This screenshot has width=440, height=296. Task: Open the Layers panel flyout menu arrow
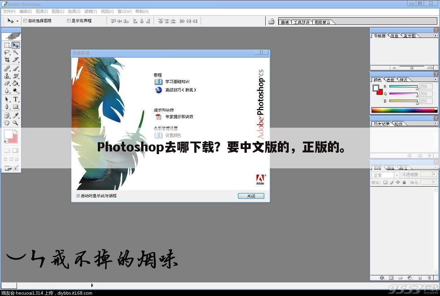pyautogui.click(x=436, y=168)
